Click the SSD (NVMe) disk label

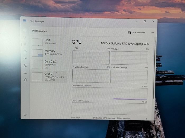(x=50, y=65)
